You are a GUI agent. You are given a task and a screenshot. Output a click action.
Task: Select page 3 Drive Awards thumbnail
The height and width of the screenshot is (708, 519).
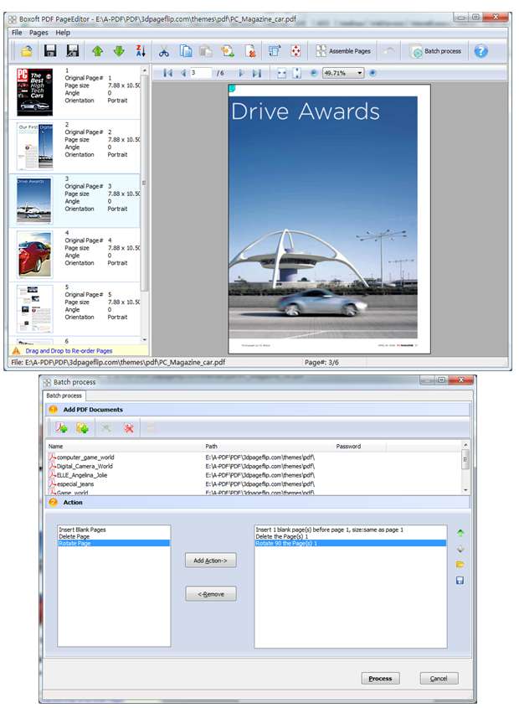pyautogui.click(x=35, y=200)
